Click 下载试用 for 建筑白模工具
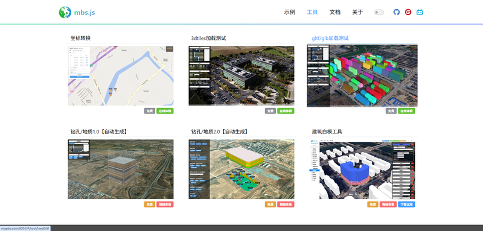 pyautogui.click(x=406, y=204)
